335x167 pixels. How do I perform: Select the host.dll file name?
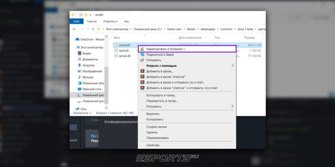(x=124, y=50)
